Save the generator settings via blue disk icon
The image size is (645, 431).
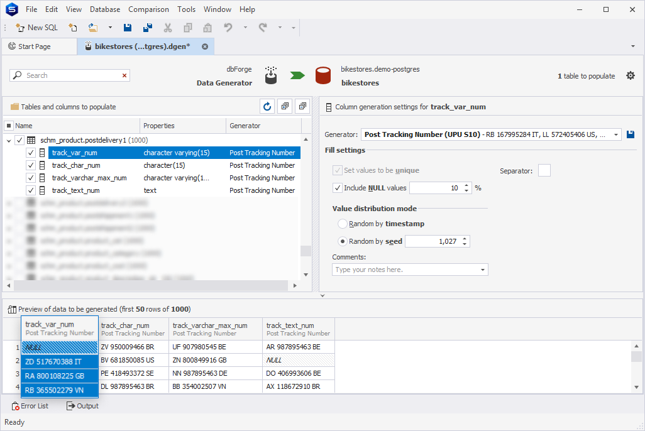(x=630, y=134)
